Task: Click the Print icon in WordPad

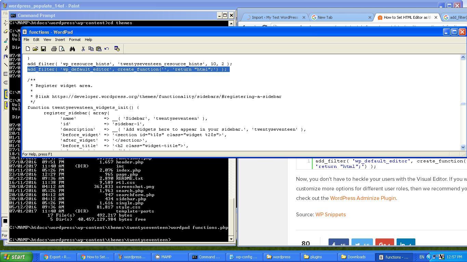Action: 54,49
